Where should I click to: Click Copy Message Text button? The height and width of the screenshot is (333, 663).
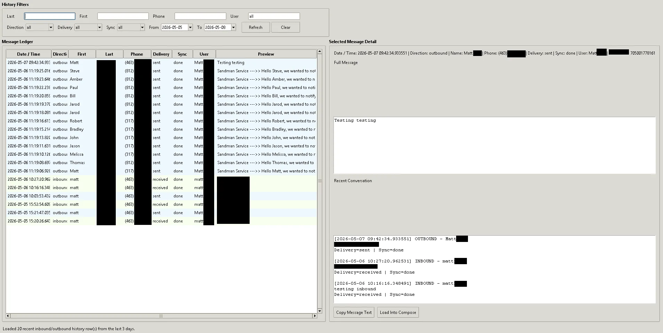(354, 312)
